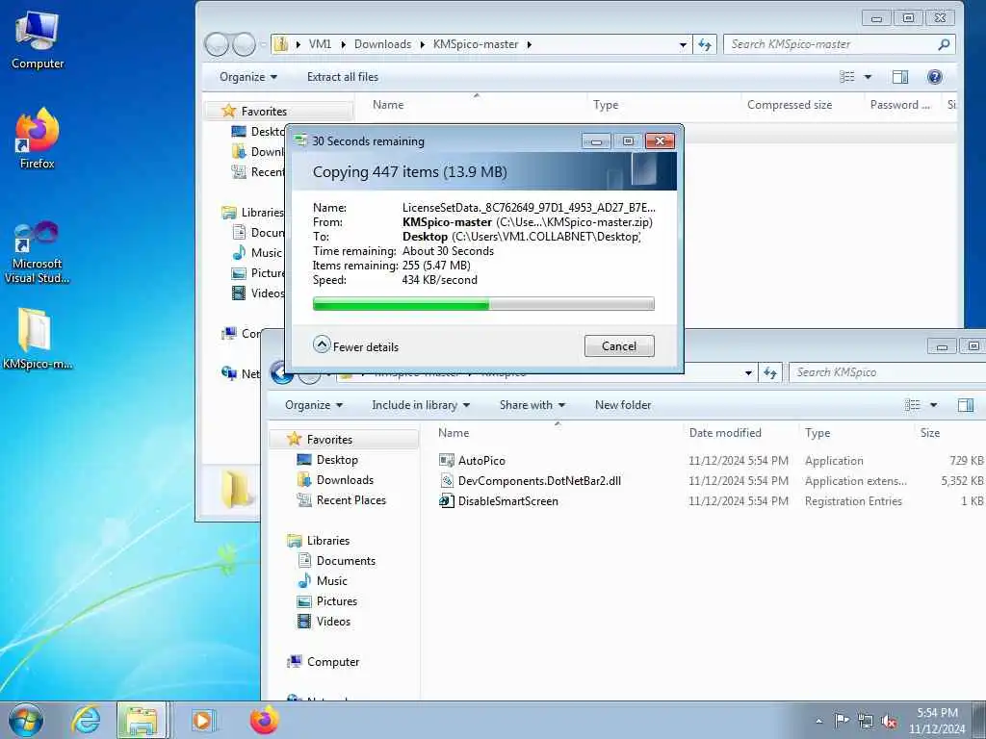This screenshot has width=986, height=739.
Task: Click the VM1 breadcrumb in the address bar
Action: pos(320,44)
